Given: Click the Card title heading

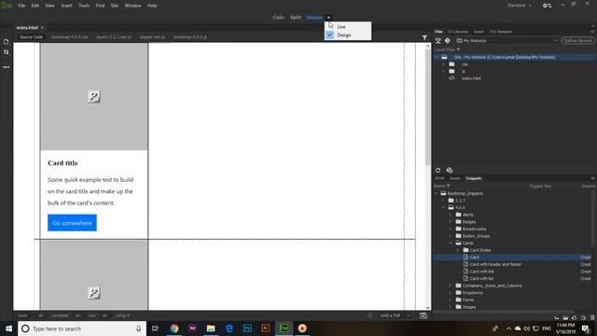Looking at the screenshot, I should (62, 163).
